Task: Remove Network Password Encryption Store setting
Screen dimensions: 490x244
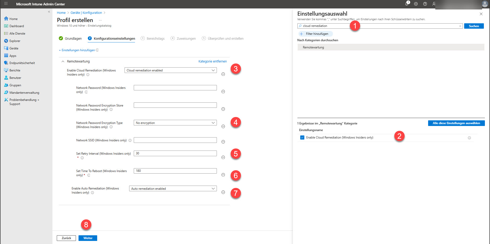Action: 223,109
